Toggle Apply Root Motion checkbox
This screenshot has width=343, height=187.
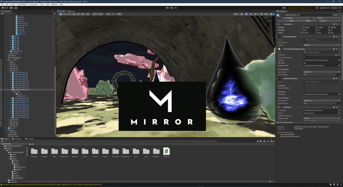[x=304, y=116]
